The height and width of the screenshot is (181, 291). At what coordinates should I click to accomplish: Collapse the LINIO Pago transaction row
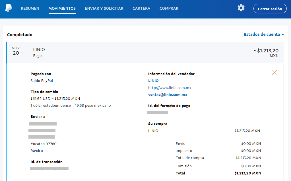tap(145, 53)
